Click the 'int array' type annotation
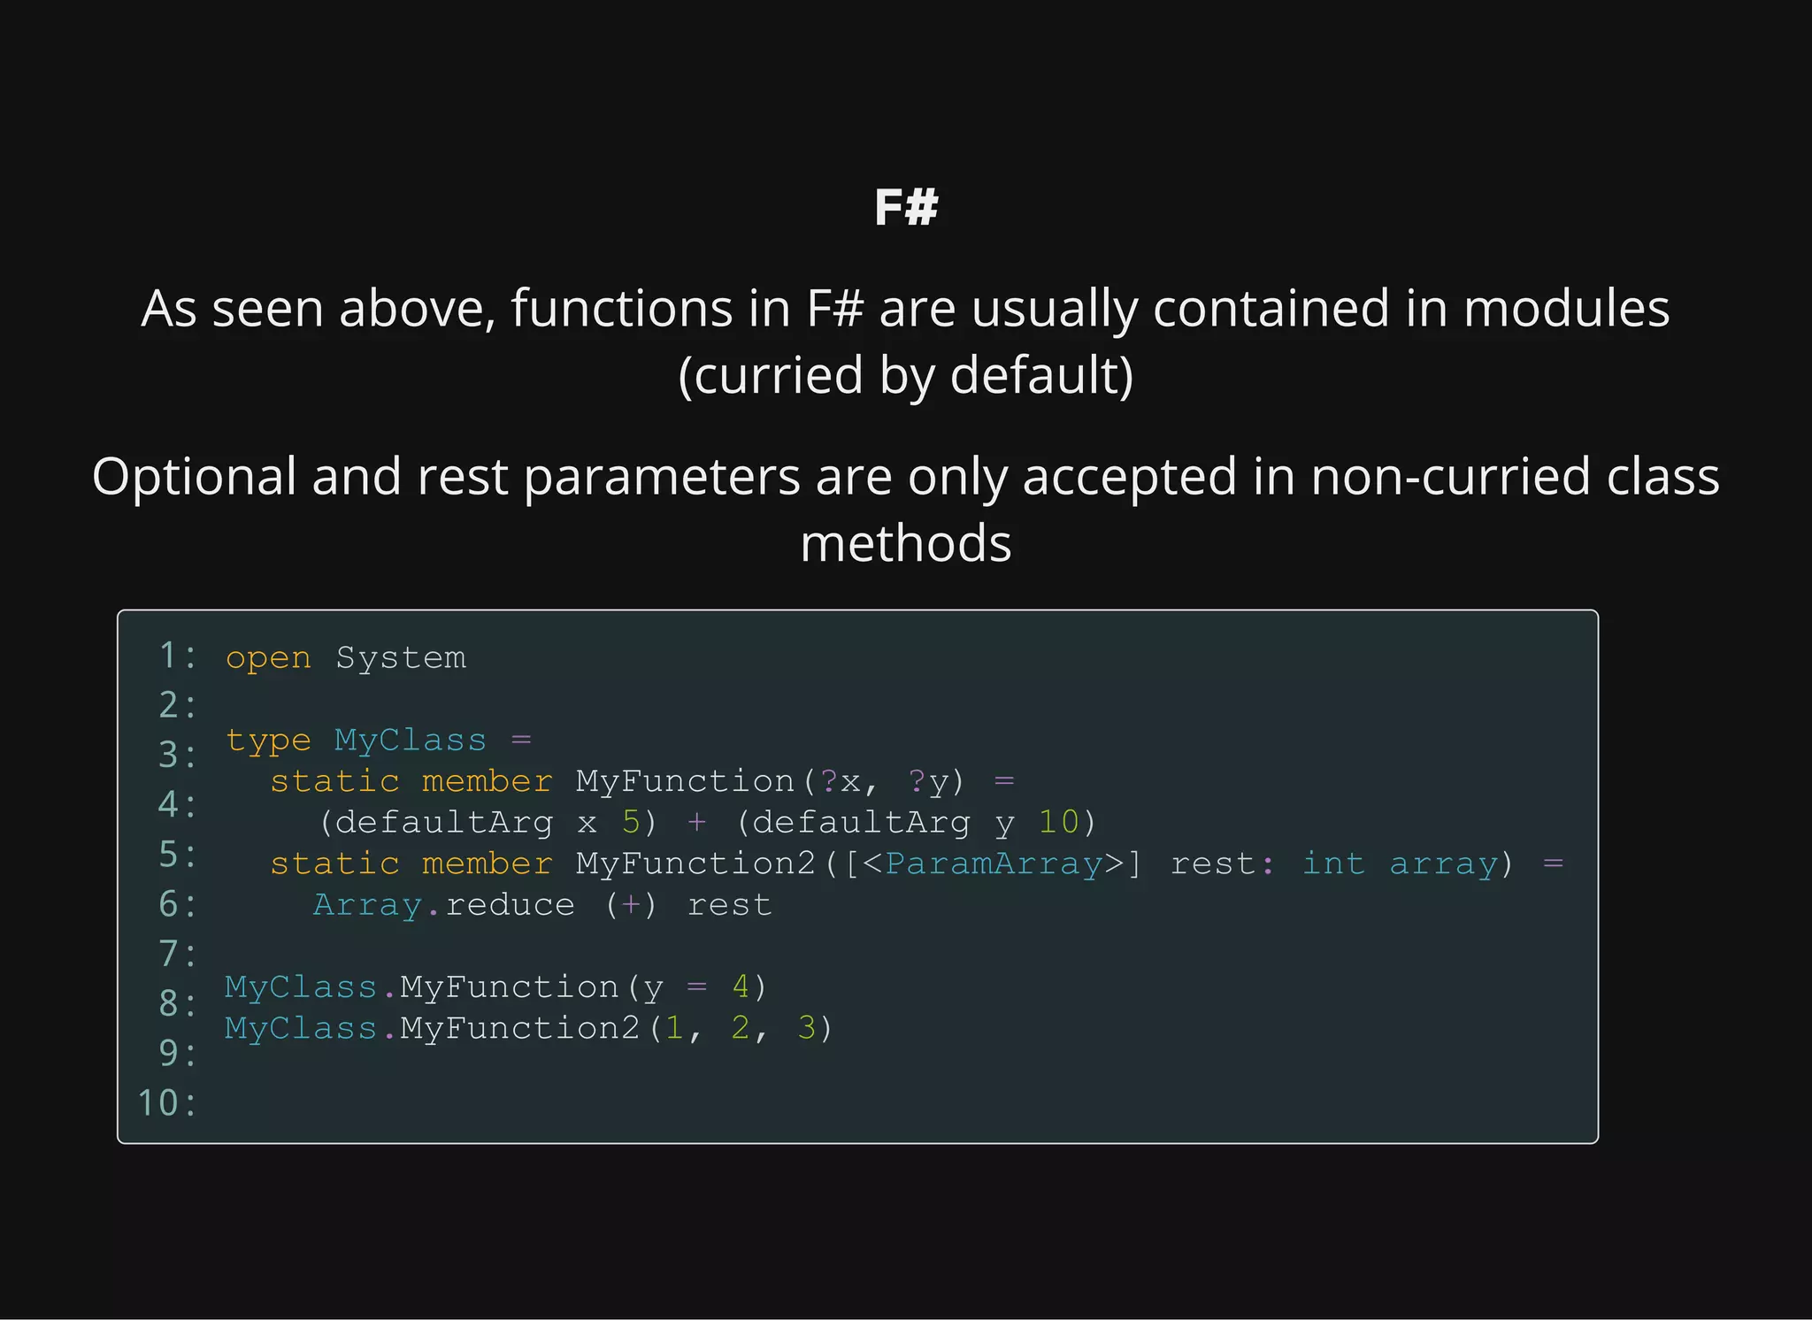 pyautogui.click(x=1400, y=863)
